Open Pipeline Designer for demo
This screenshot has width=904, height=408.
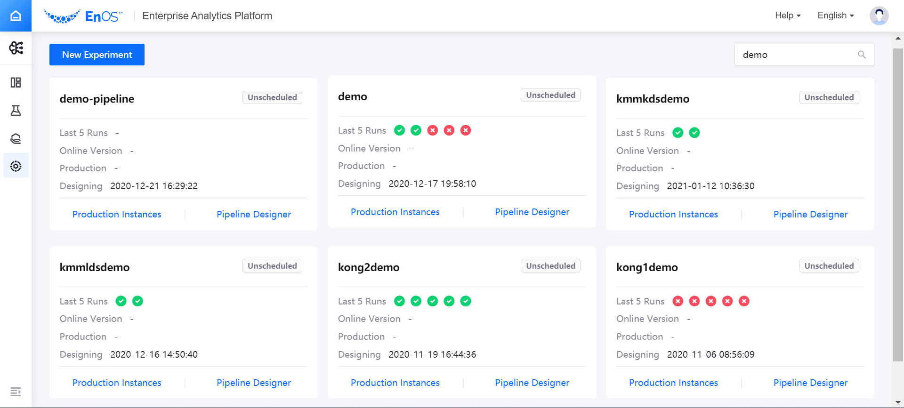tap(532, 212)
